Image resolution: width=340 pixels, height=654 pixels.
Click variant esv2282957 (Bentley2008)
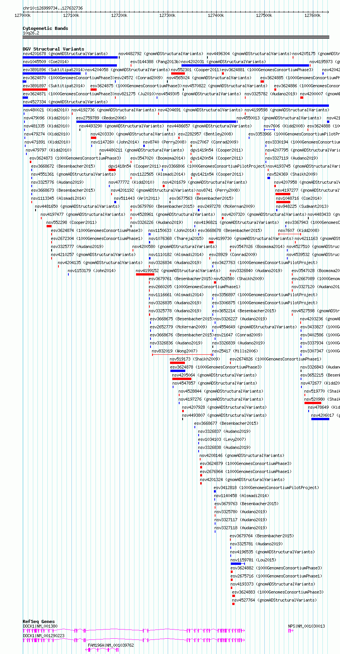click(206, 134)
